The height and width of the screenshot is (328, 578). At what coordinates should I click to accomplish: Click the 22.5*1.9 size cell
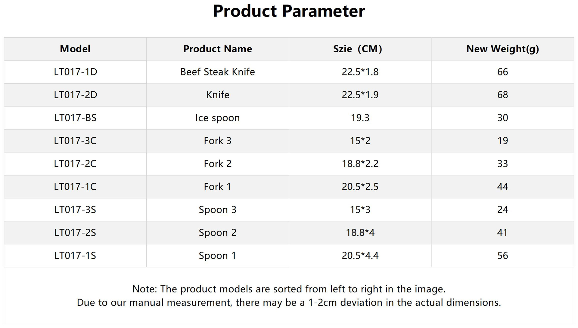click(360, 95)
